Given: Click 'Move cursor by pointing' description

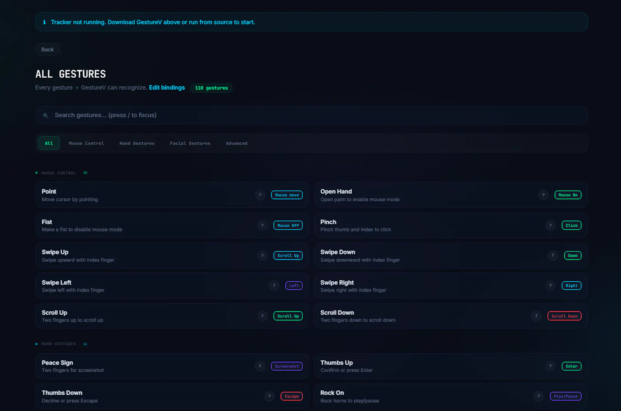Looking at the screenshot, I should (x=70, y=199).
